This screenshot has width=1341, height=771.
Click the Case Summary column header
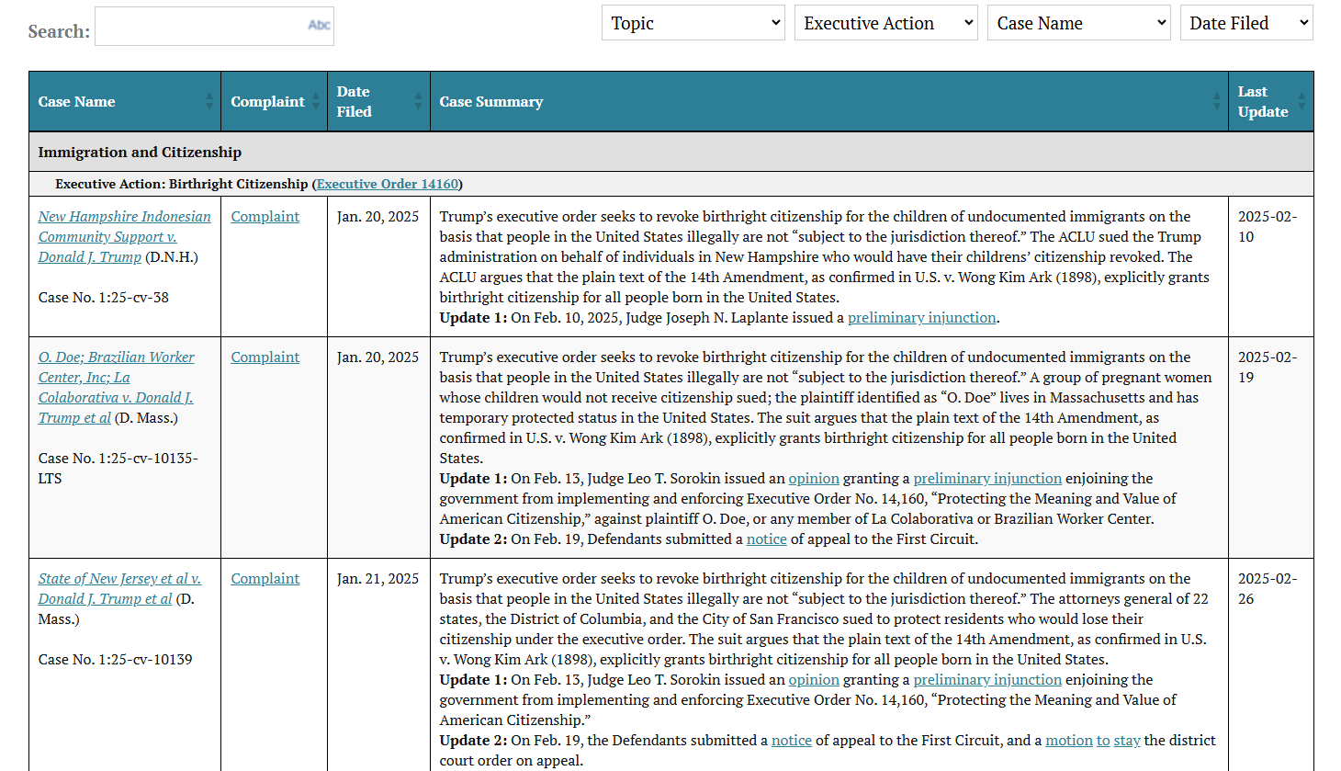(829, 102)
